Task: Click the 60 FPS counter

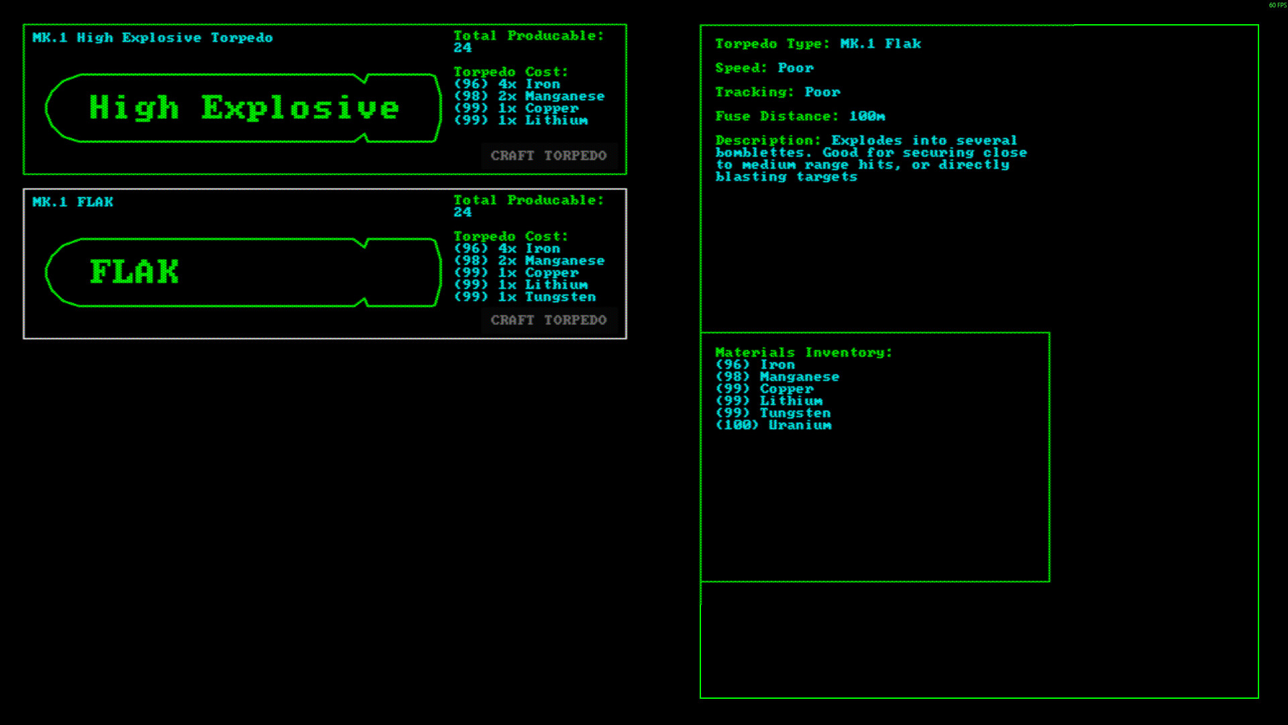Action: tap(1277, 5)
